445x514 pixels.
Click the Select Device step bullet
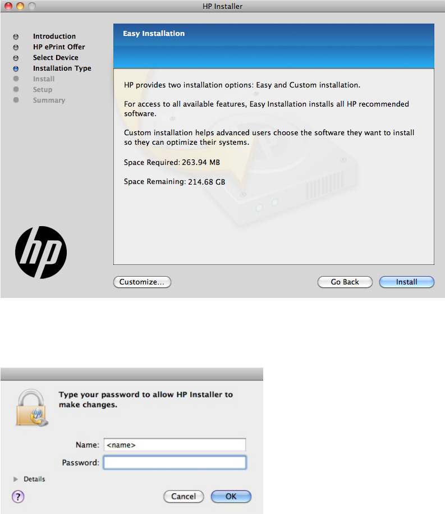pos(16,58)
